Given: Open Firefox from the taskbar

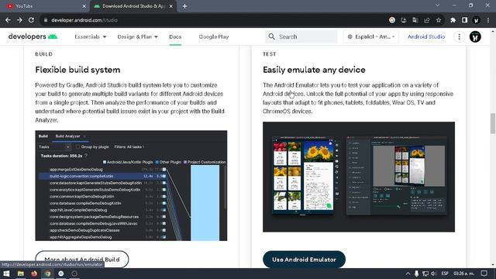Looking at the screenshot, I should click(34, 274).
